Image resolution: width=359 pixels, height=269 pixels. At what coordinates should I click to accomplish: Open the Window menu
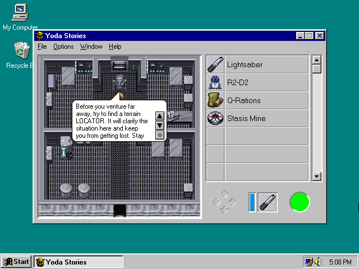coord(91,47)
